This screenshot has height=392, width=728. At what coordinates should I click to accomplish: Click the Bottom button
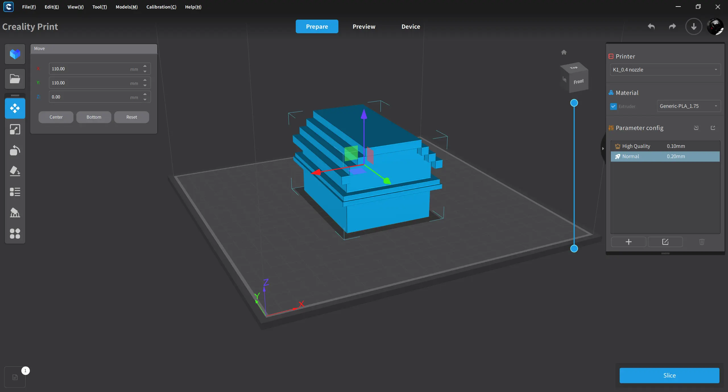tap(94, 117)
